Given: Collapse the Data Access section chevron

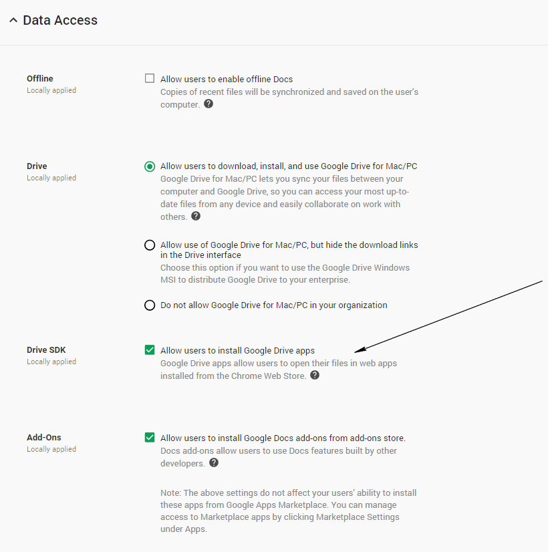Looking at the screenshot, I should [x=13, y=21].
